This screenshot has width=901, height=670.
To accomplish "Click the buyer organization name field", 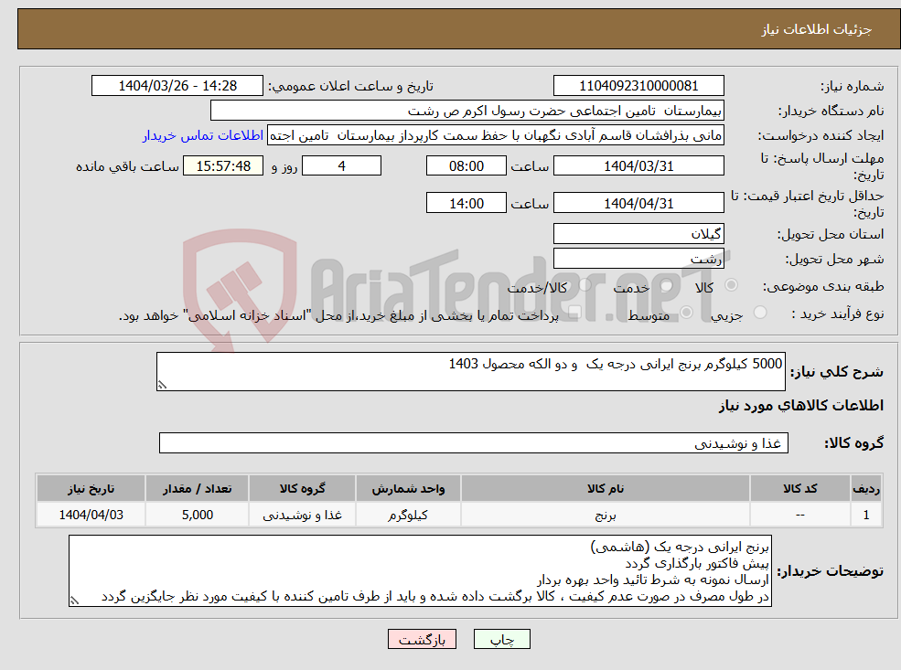I will point(467,111).
